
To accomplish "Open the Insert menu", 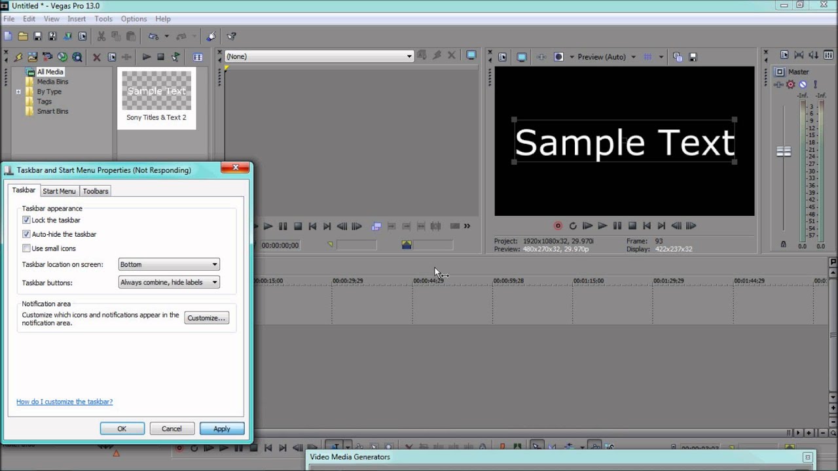I will coord(77,19).
